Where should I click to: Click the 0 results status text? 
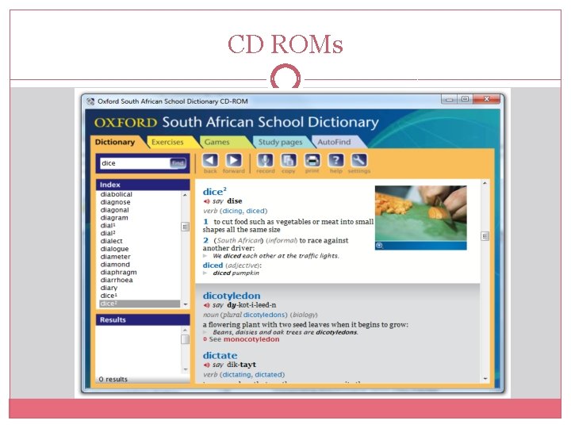(x=113, y=379)
